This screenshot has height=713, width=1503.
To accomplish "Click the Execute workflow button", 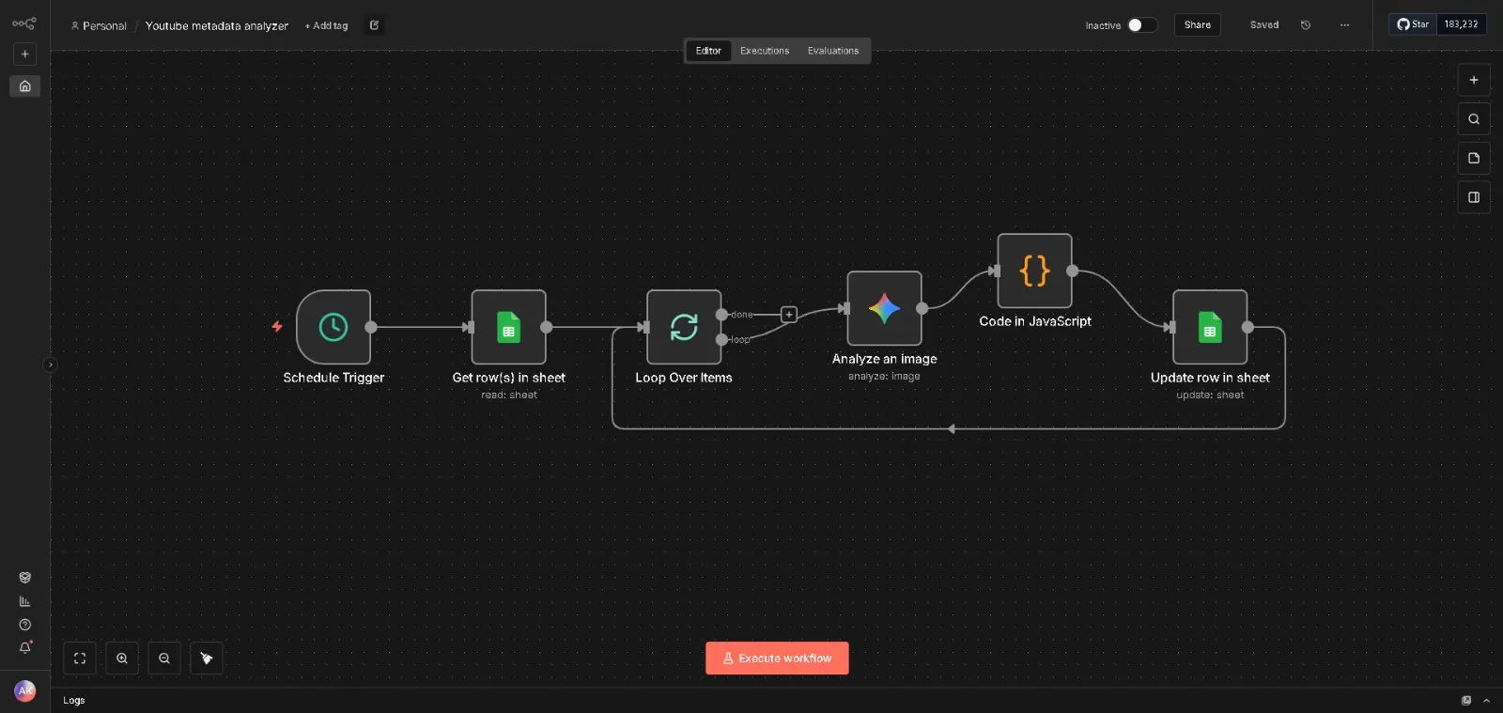I will pyautogui.click(x=777, y=659).
